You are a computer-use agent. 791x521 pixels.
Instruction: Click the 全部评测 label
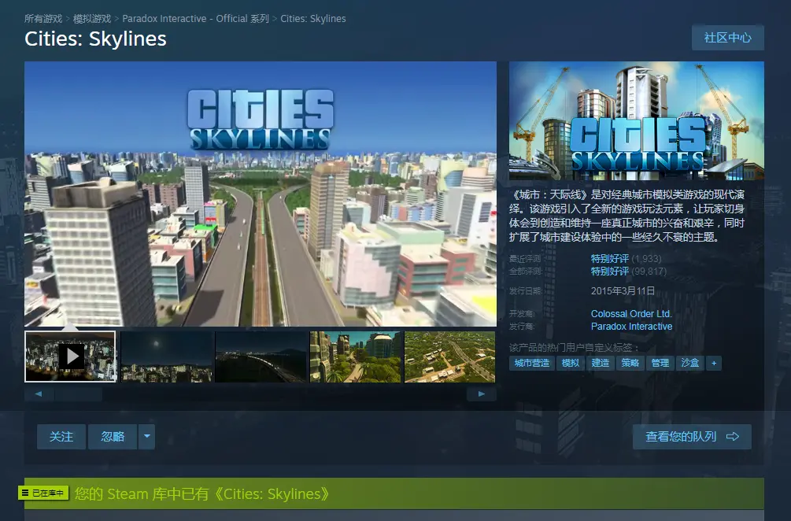click(x=525, y=272)
